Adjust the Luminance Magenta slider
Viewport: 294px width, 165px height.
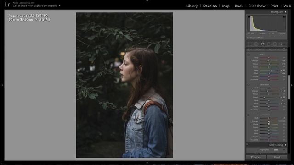coord(269,140)
